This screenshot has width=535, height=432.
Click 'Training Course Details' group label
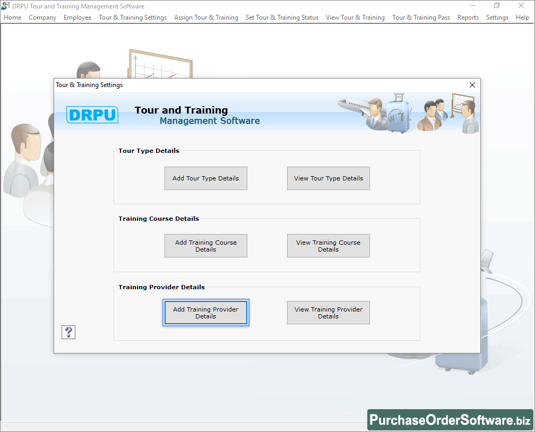tap(159, 219)
